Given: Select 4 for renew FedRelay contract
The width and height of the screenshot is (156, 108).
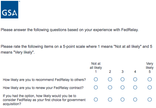Looking at the screenshot, I should click(x=135, y=88).
